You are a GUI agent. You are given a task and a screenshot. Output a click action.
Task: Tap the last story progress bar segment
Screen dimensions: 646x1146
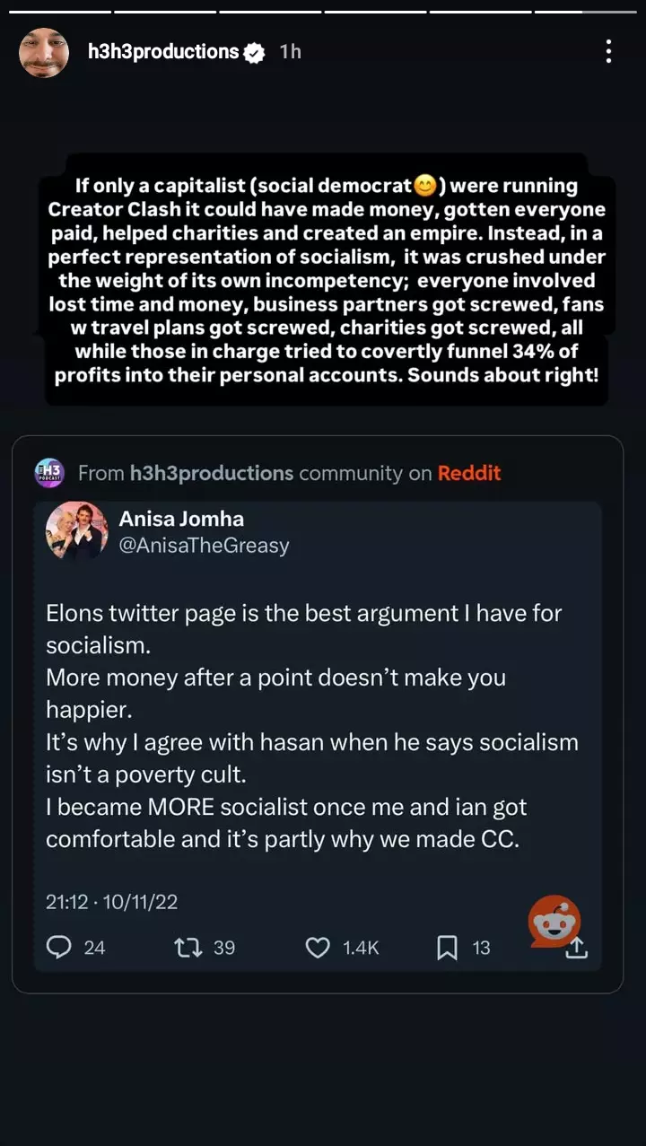(586, 11)
